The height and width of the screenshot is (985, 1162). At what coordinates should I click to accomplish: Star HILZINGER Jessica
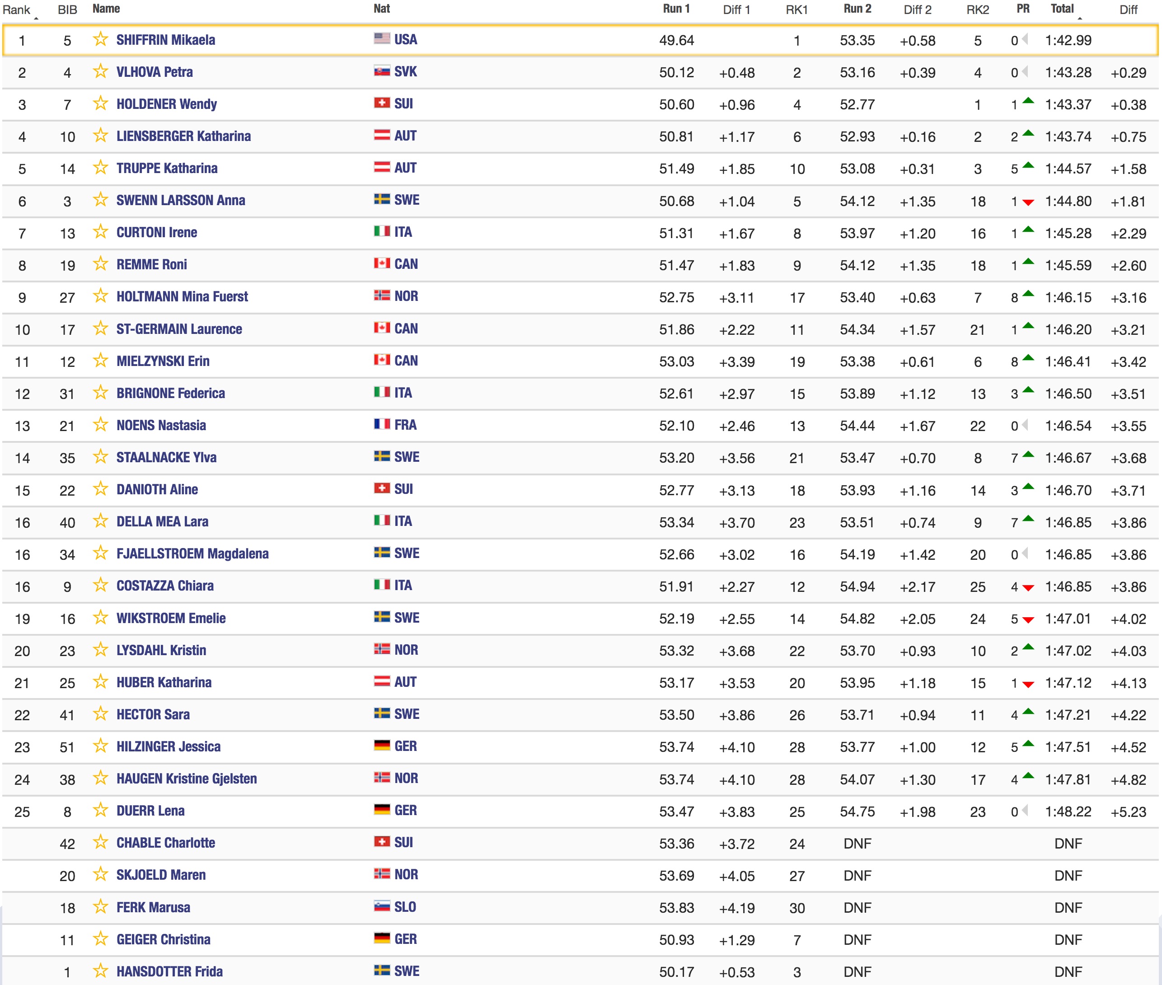100,746
